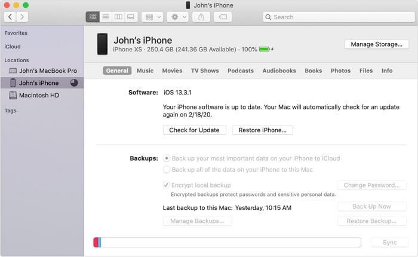
Task: Click the Locations sidebar heading
Action: 17,60
